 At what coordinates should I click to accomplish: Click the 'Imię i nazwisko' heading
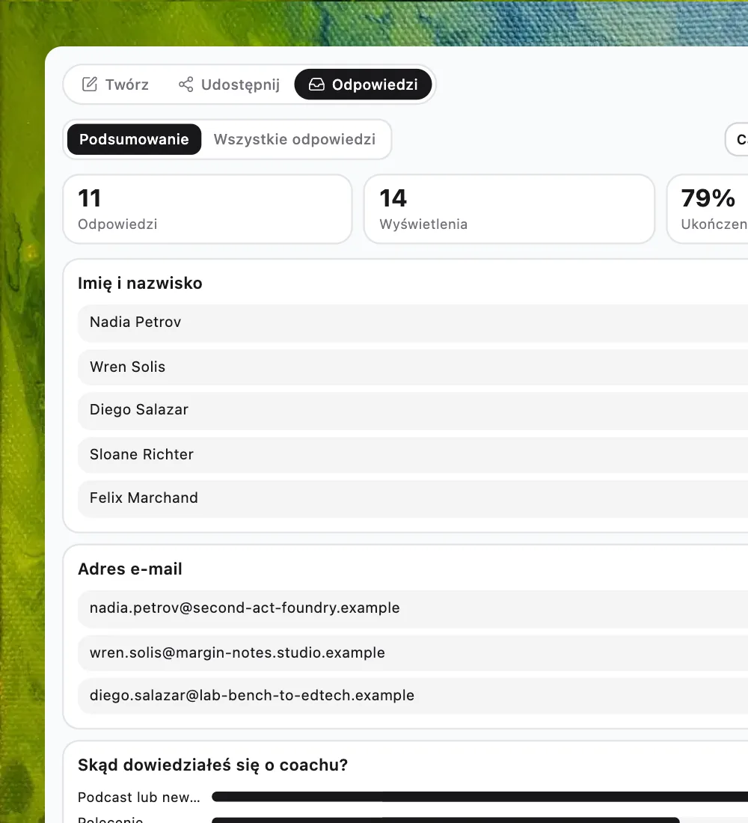pyautogui.click(x=140, y=284)
